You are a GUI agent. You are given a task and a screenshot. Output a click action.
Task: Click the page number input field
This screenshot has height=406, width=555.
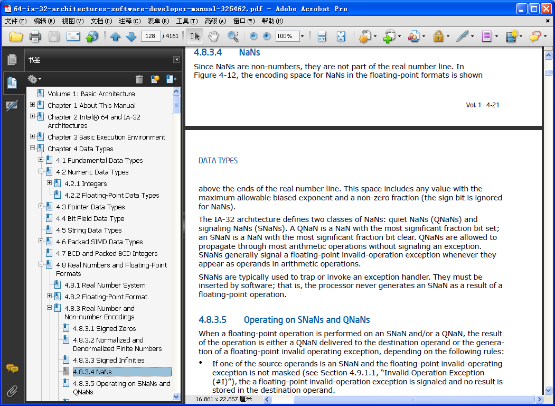[x=151, y=36]
